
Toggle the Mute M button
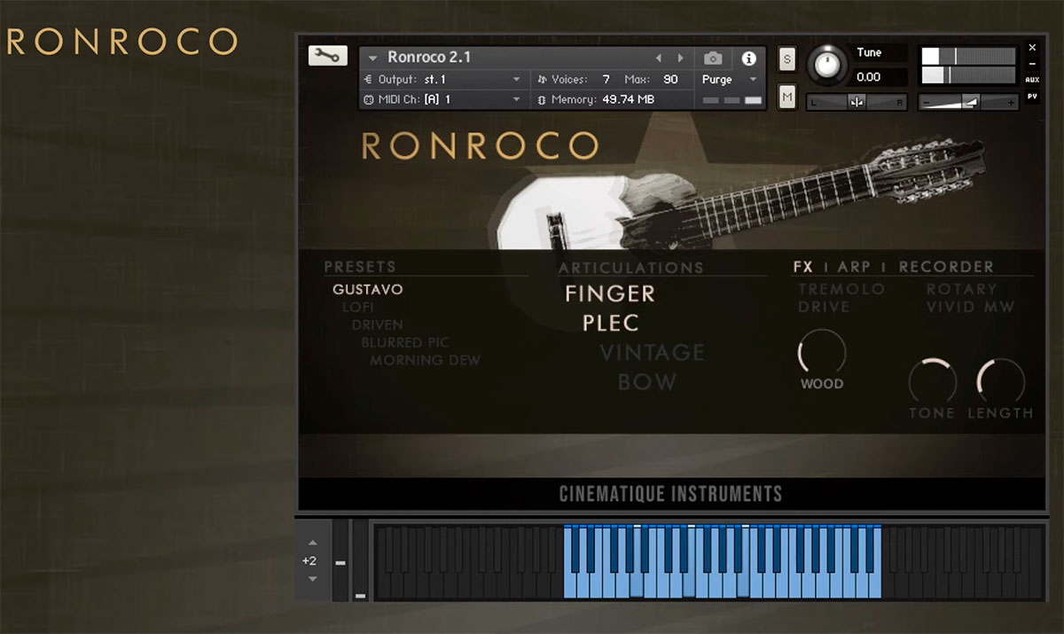click(787, 95)
